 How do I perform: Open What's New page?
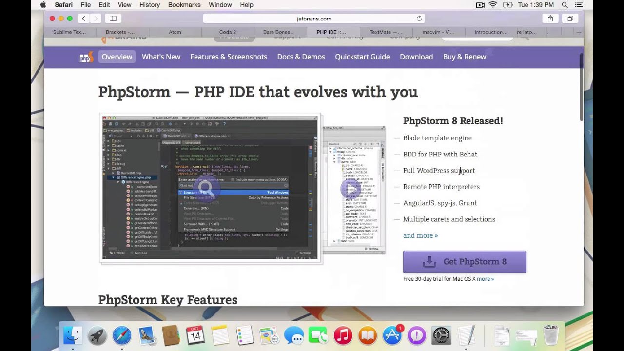click(x=161, y=57)
